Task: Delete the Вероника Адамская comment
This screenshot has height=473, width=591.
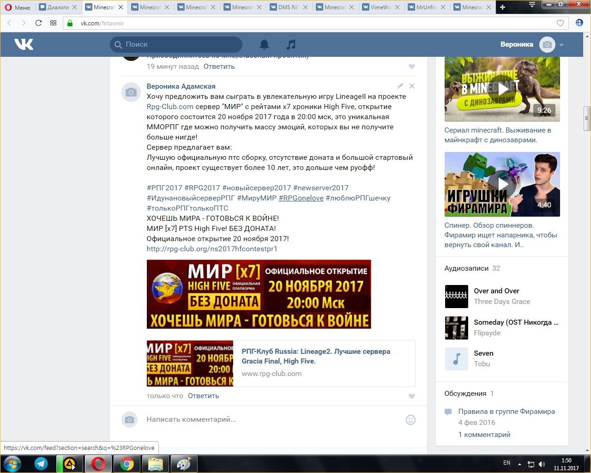Action: click(412, 86)
